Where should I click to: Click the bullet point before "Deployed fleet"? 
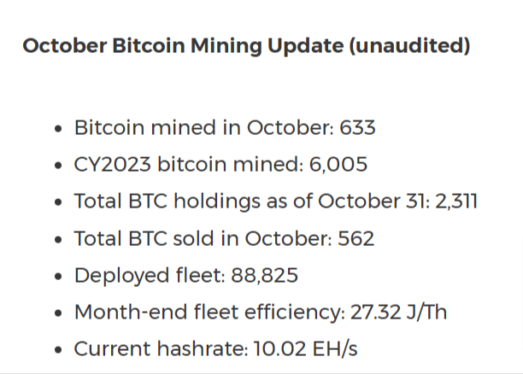(x=56, y=277)
